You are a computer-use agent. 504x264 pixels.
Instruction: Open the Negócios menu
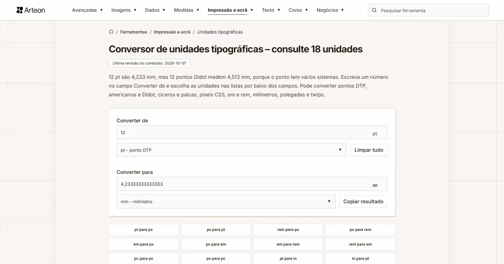click(x=330, y=10)
